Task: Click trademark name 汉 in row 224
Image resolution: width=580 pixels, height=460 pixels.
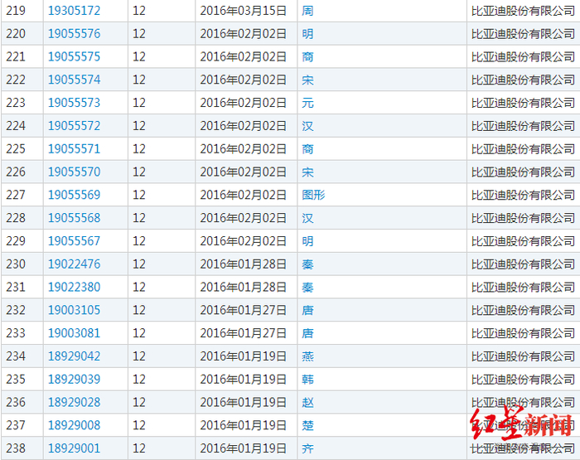Action: coord(307,126)
